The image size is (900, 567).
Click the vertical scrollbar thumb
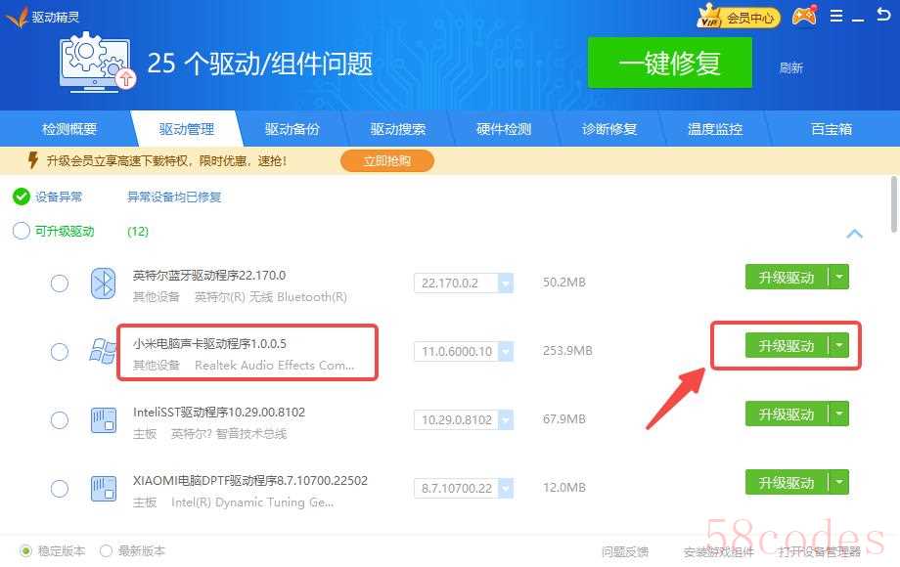click(894, 204)
